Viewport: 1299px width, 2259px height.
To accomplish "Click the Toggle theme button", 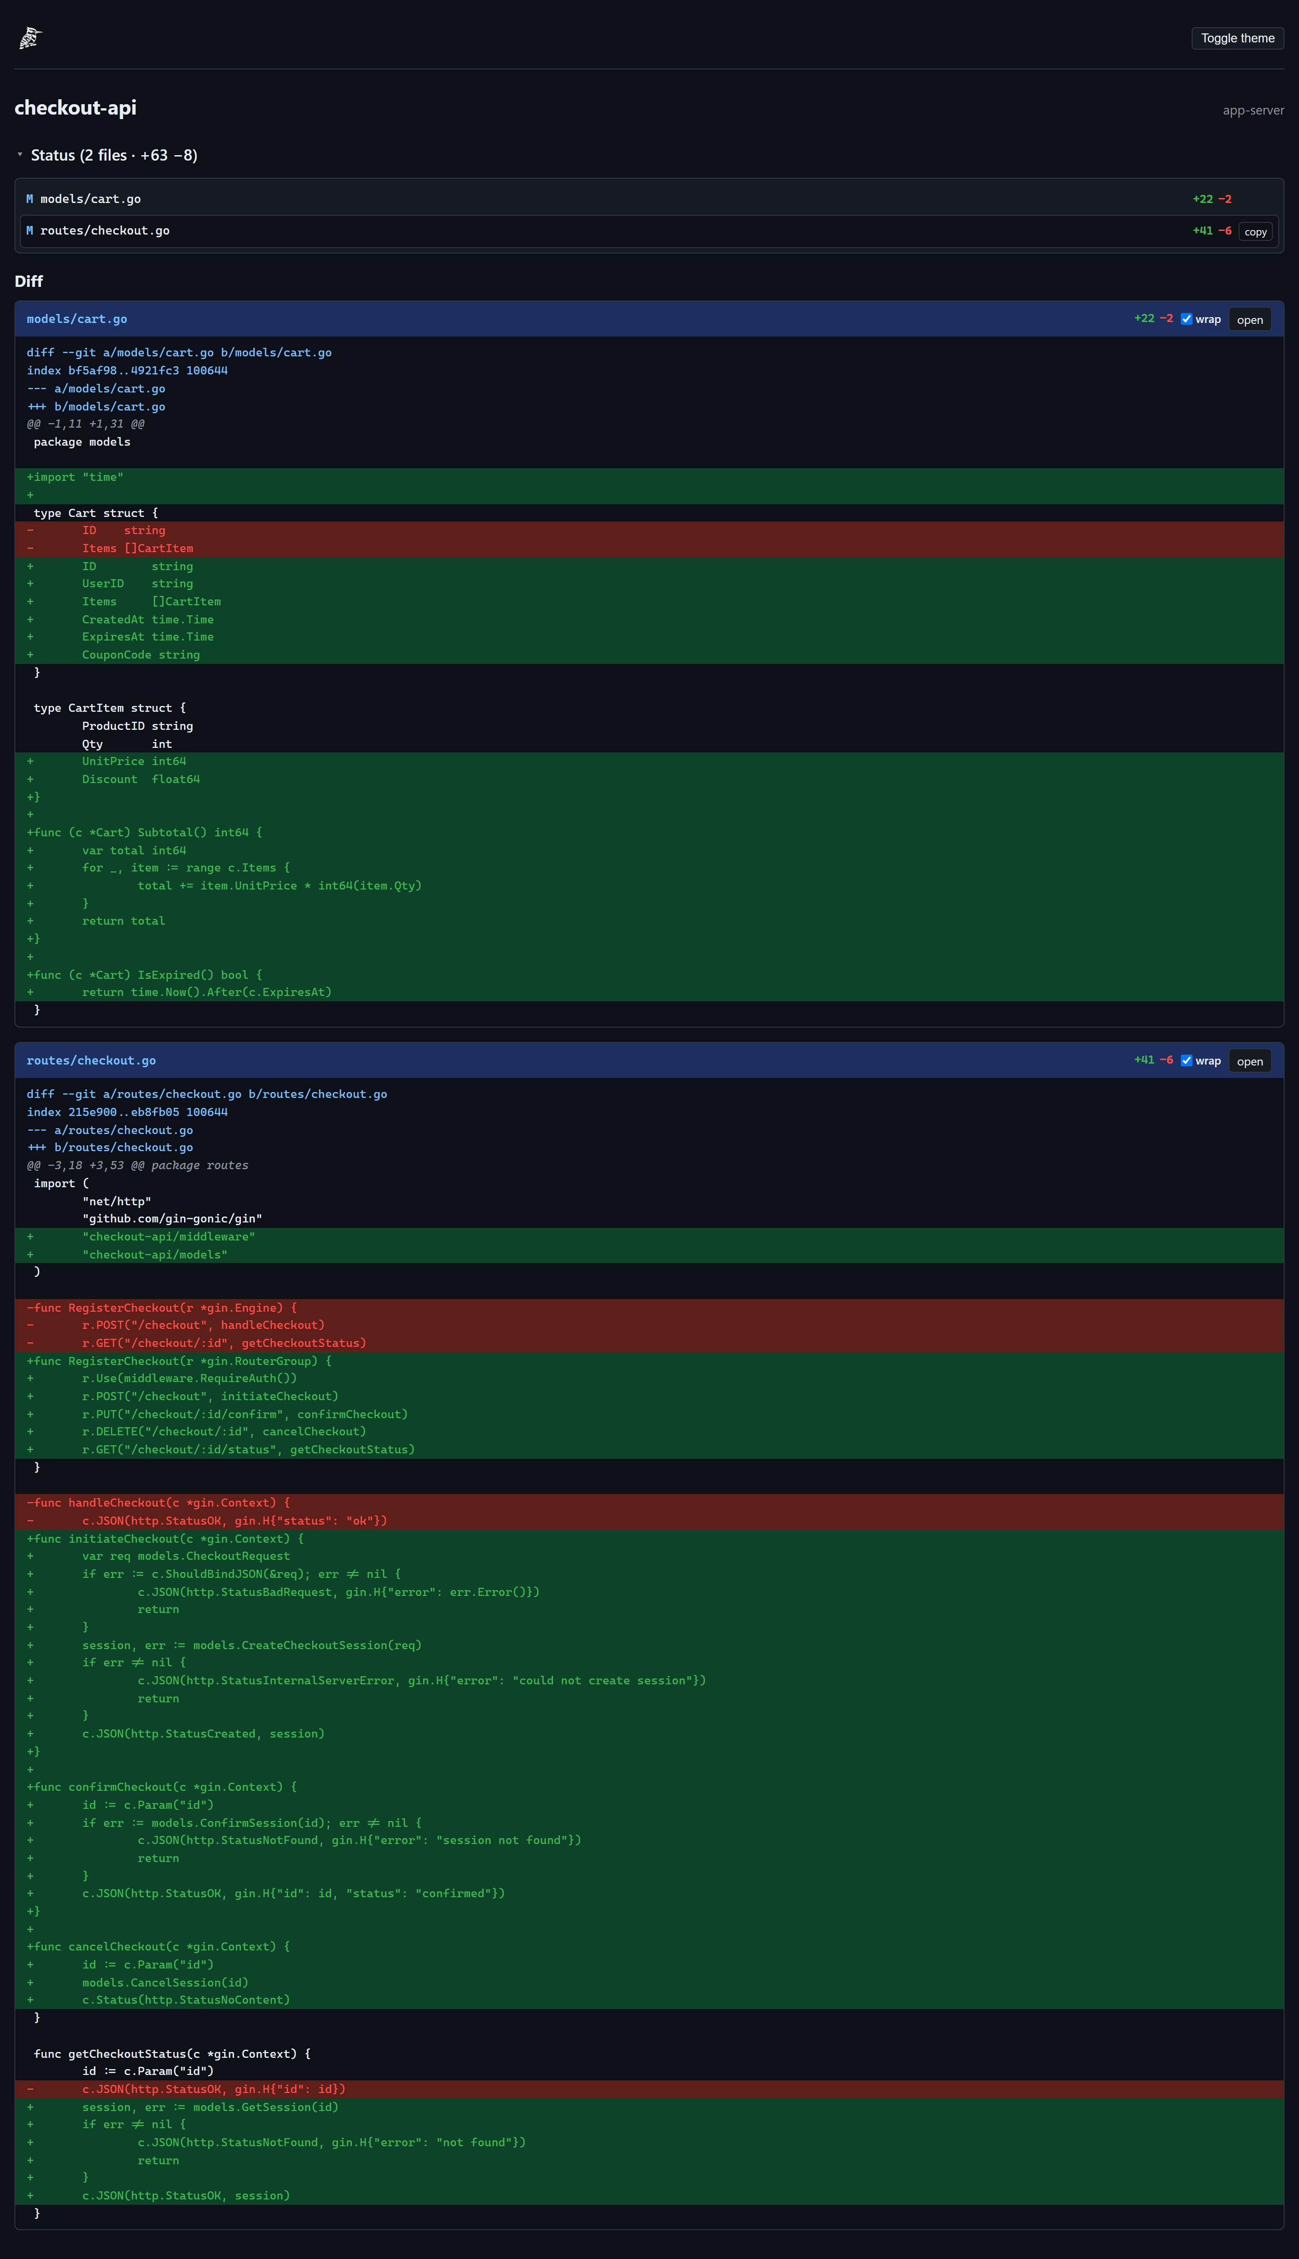I will [1238, 38].
